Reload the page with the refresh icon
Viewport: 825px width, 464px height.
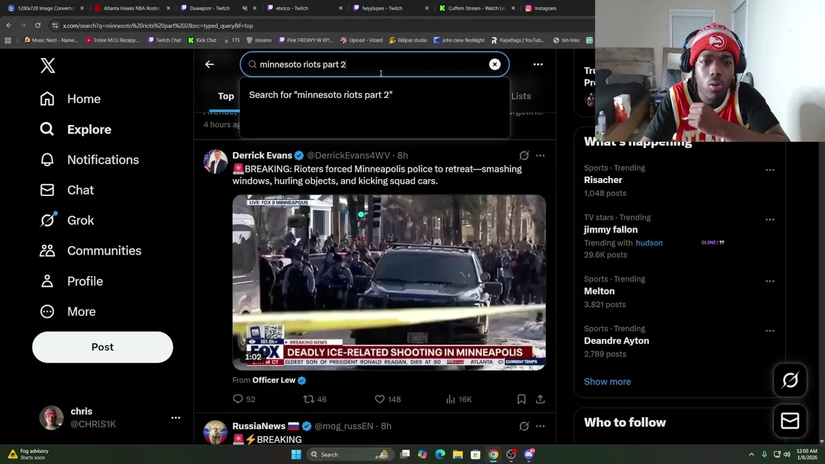pos(37,25)
